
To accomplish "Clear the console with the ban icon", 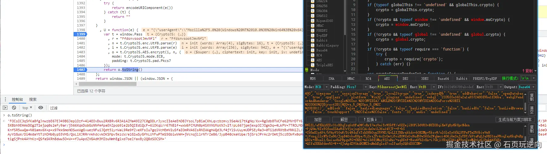I will (14, 107).
